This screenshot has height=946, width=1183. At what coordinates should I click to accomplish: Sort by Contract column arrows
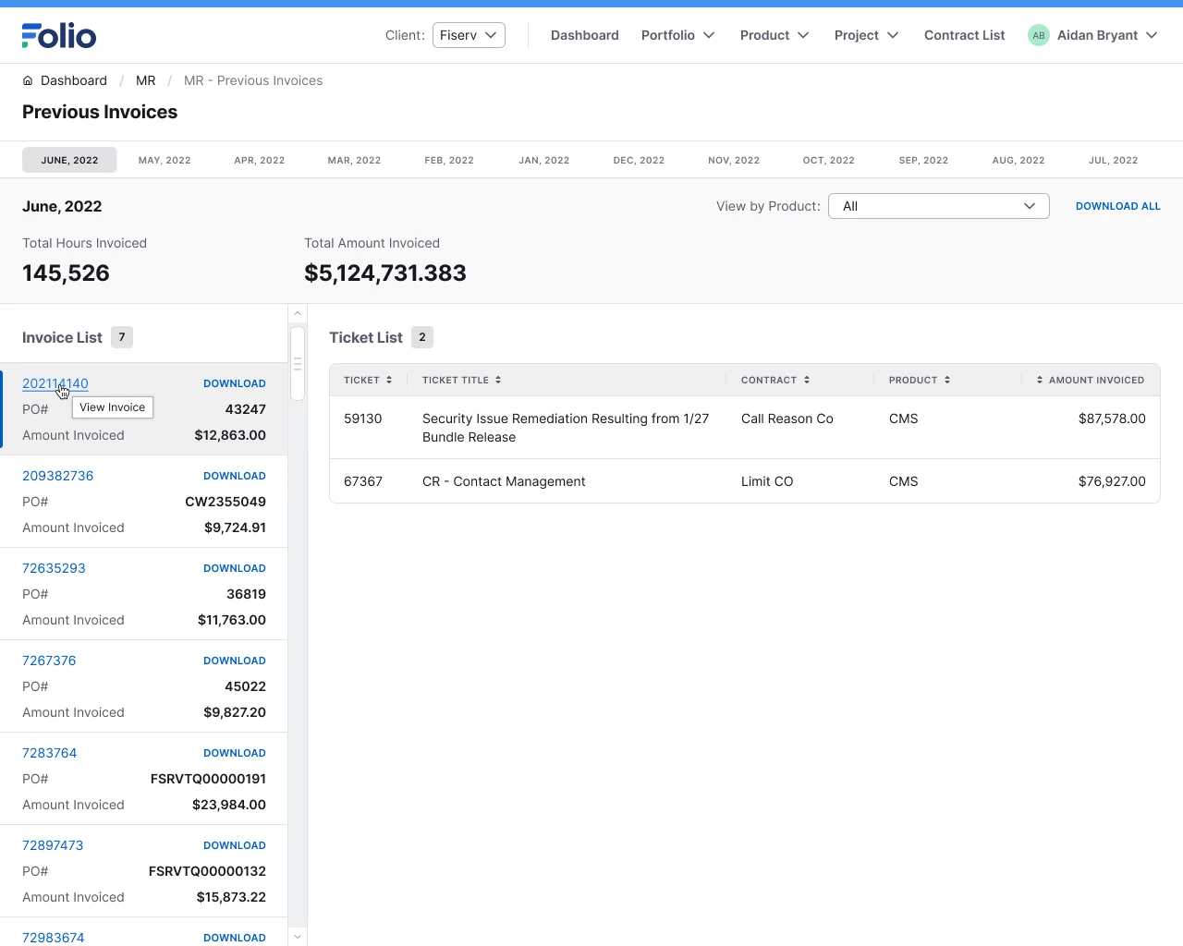coord(807,380)
